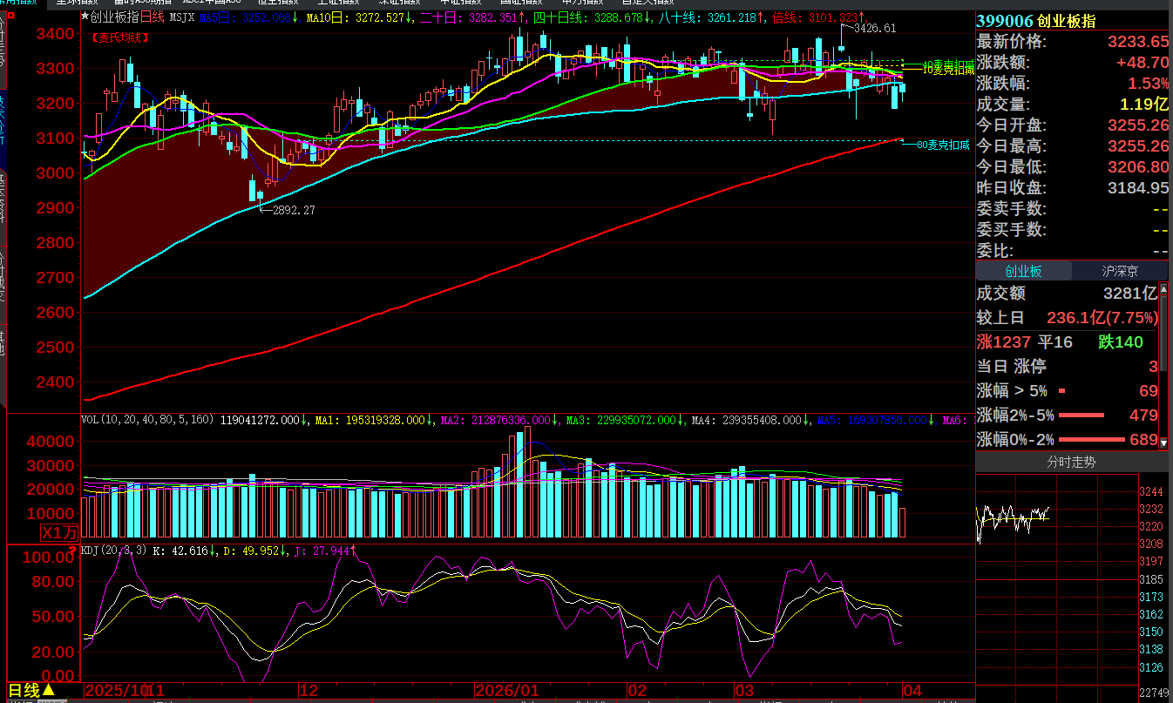Click the 3426.61 high price marker
The height and width of the screenshot is (703, 1173).
tap(874, 29)
